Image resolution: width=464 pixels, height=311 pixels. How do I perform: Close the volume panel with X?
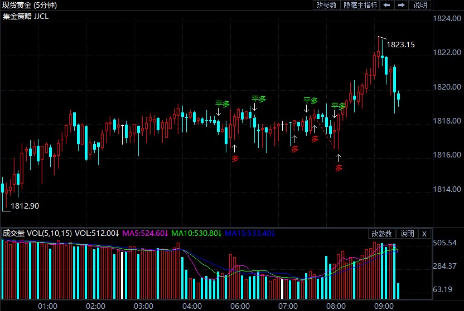point(424,234)
